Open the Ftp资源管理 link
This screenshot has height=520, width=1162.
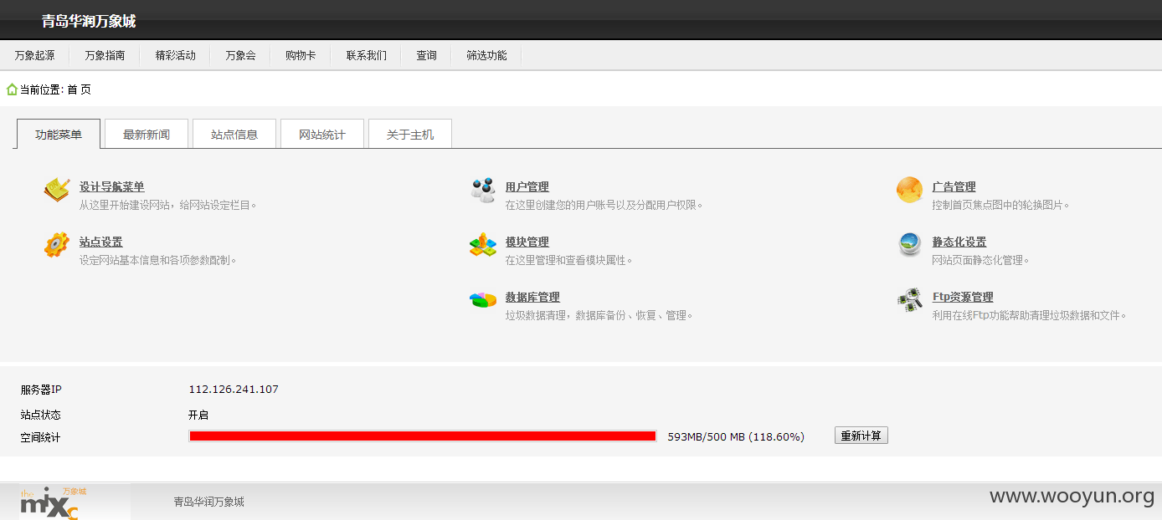tap(963, 298)
